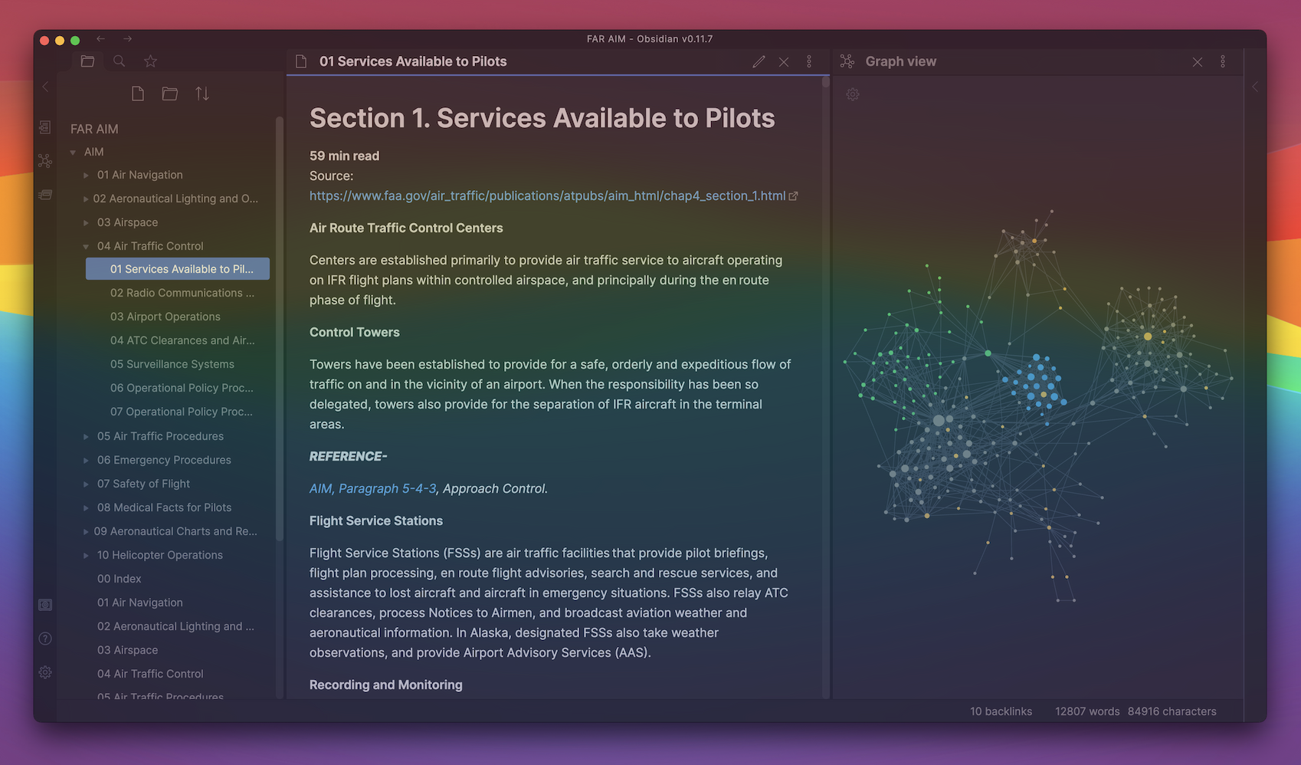Switch to the File explorer tab icon

tap(87, 61)
